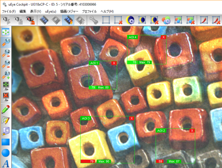222x168 pixels.
Task: Click the Max: 80 value in AOI 1
Action: (103, 87)
